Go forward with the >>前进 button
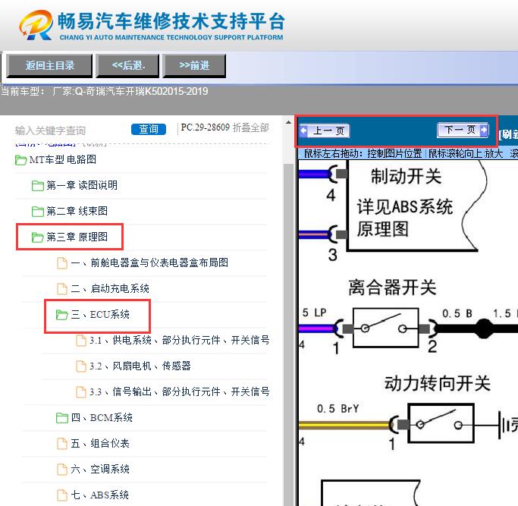Viewport: 518px width, 506px height. [x=194, y=65]
